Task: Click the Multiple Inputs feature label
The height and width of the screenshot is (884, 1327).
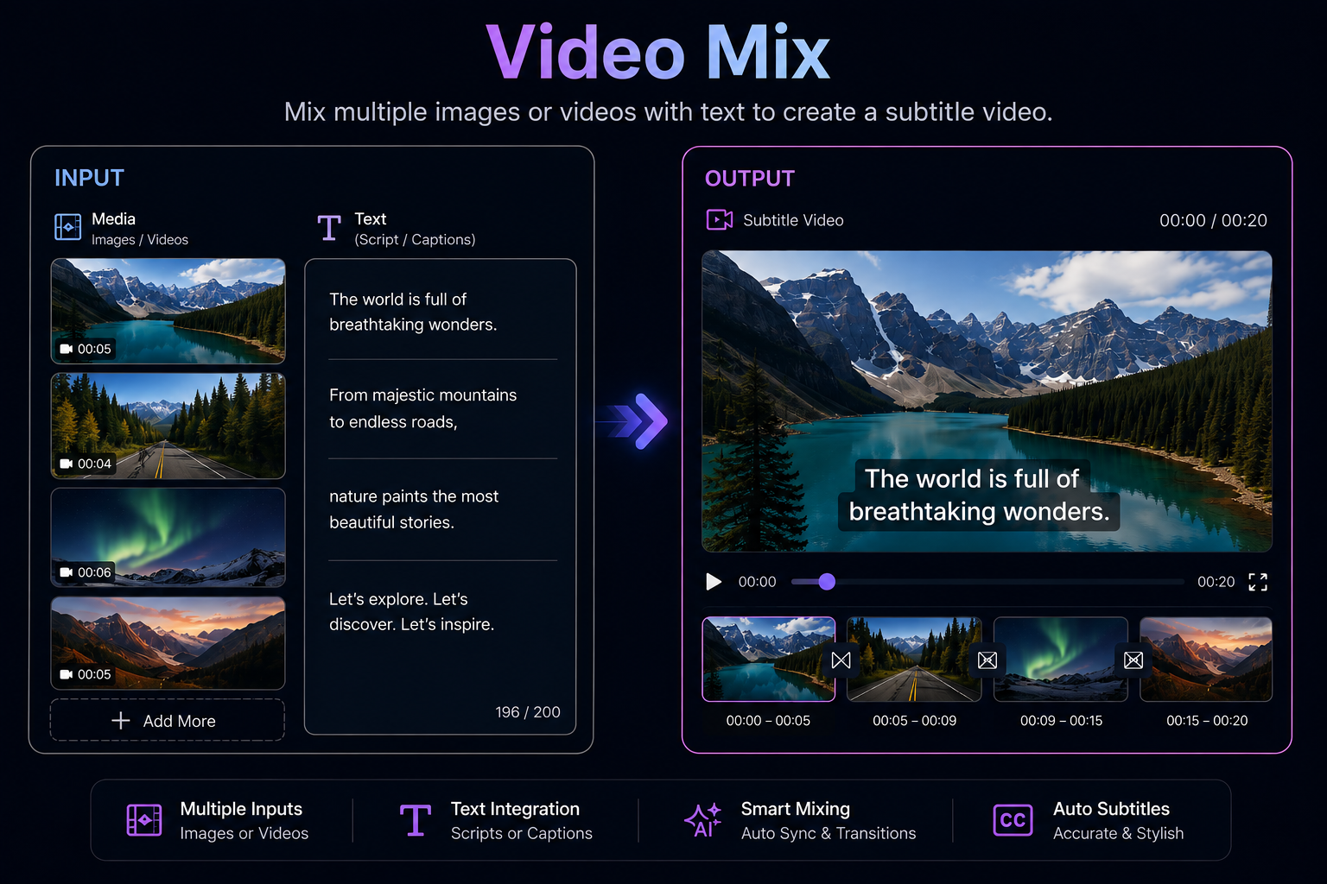Action: click(x=241, y=809)
